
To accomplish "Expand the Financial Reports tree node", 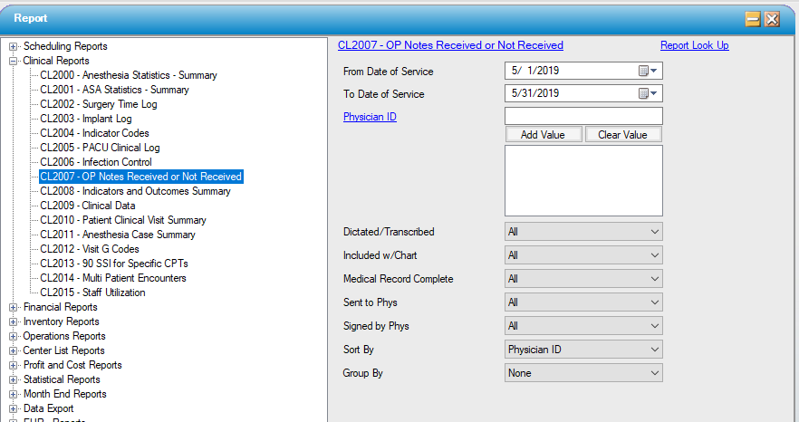I will (x=14, y=307).
